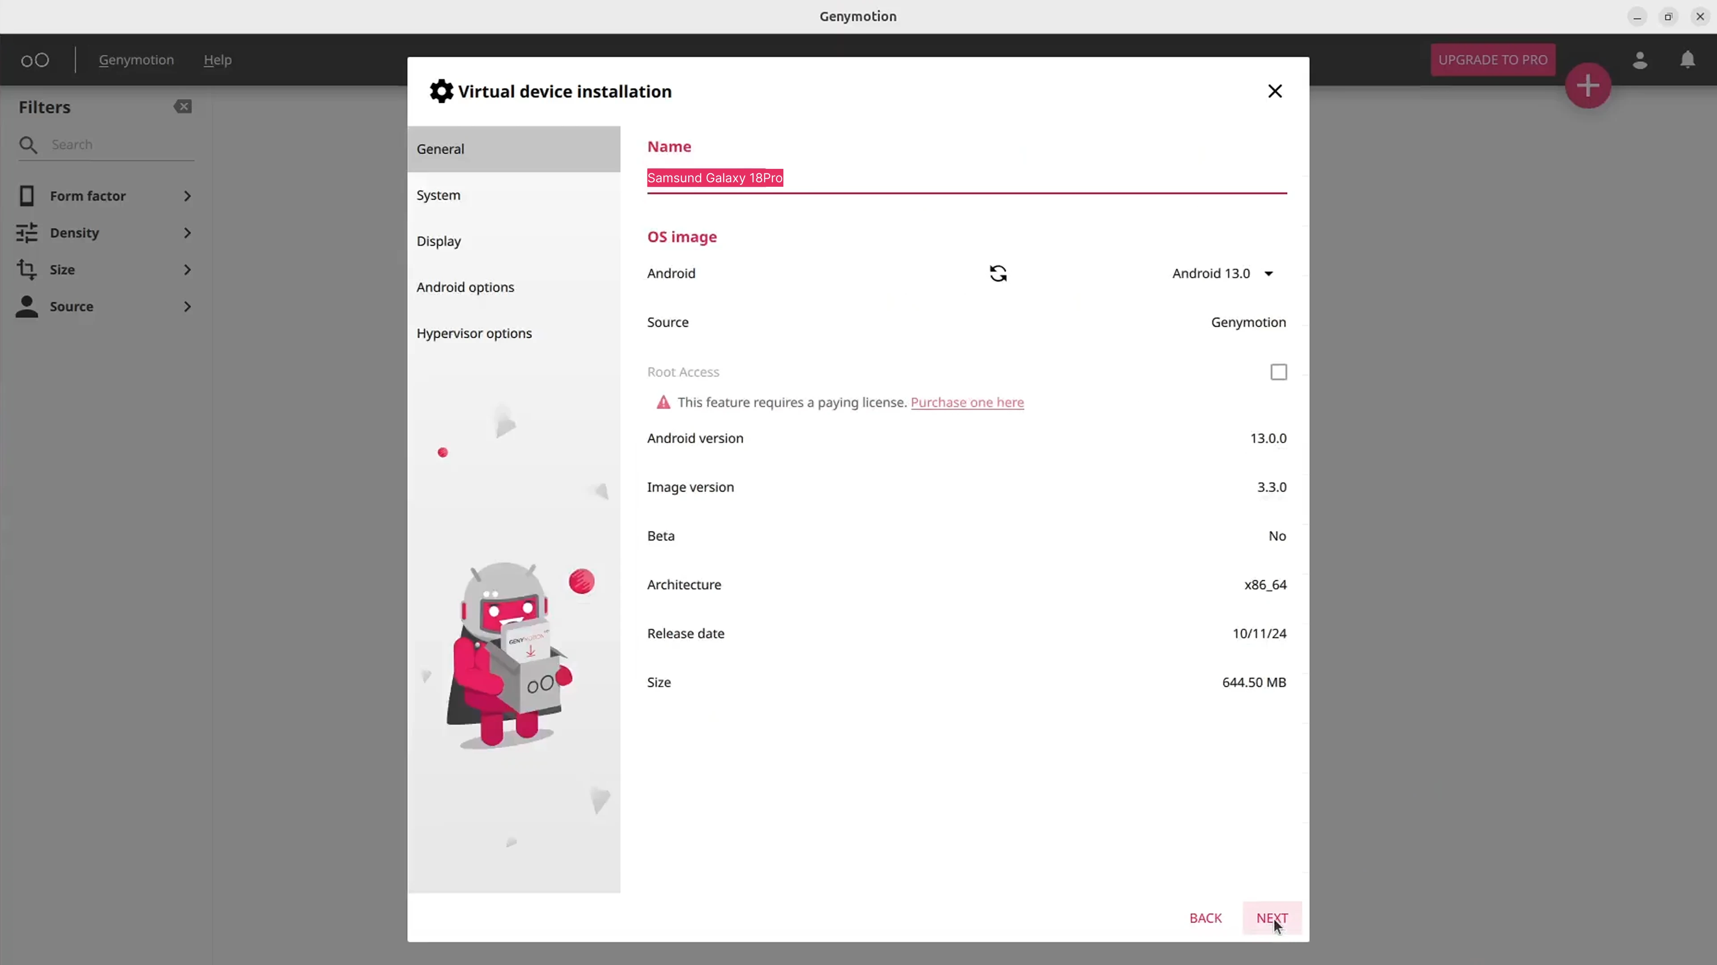This screenshot has width=1717, height=965.
Task: Click the search magnifier icon in Filters
Action: click(x=28, y=144)
